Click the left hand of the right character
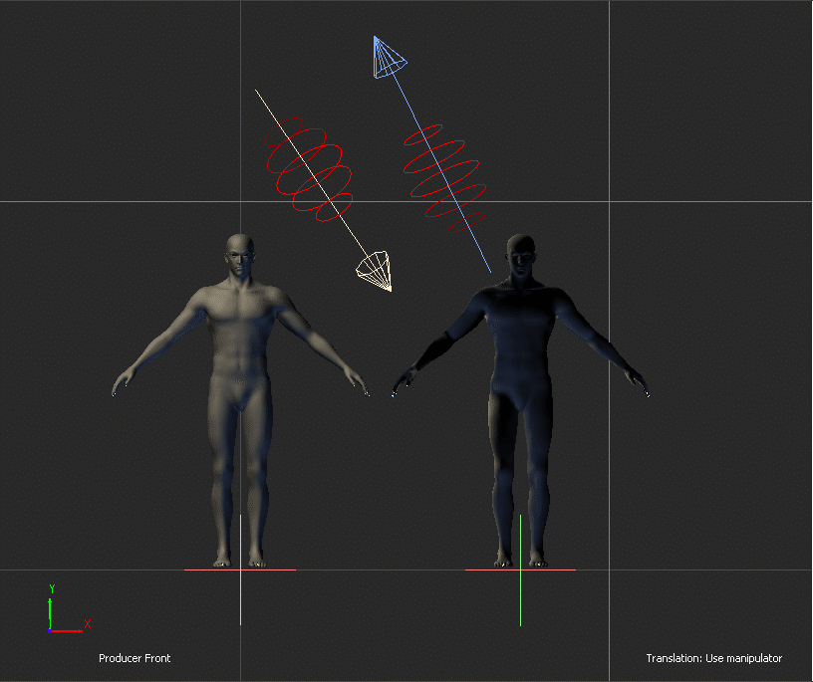This screenshot has height=682, width=813. pos(403,383)
